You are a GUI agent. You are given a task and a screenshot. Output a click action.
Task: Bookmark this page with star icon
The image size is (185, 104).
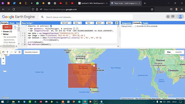[x=152, y=9]
